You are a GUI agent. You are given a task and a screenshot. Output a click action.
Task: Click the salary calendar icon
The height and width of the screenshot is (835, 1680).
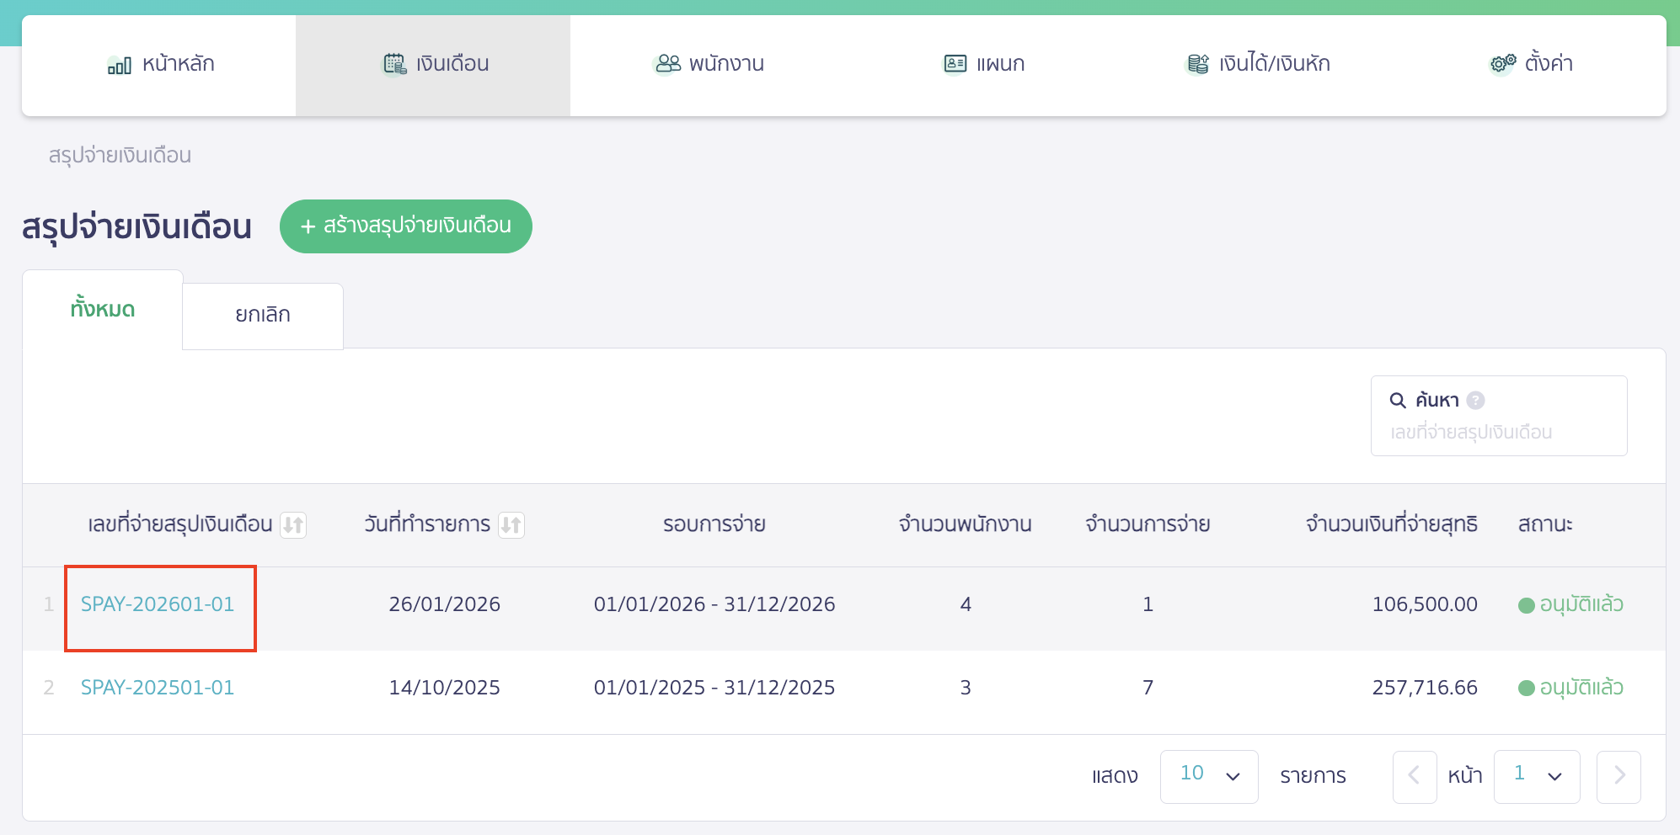[x=394, y=64]
